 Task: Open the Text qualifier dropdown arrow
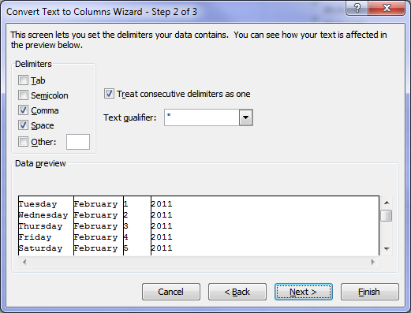tap(246, 117)
